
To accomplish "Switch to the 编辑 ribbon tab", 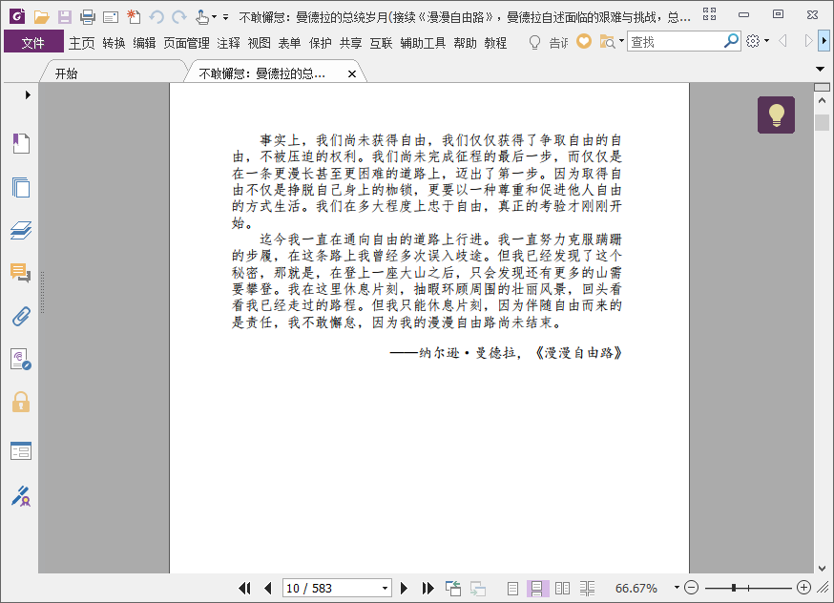I will (x=144, y=43).
